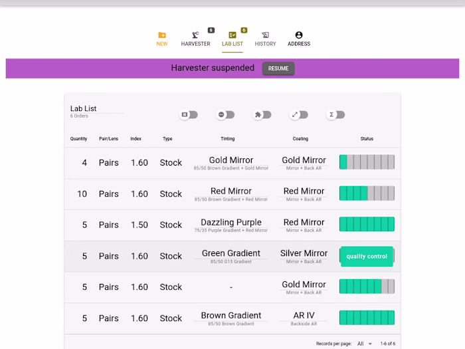
Task: Select the Dazzling Purple tinting cell
Action: (x=231, y=225)
